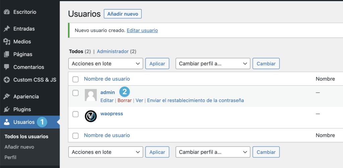343x168 pixels.
Task: Click the Entradas pin icon
Action: pos(7,29)
